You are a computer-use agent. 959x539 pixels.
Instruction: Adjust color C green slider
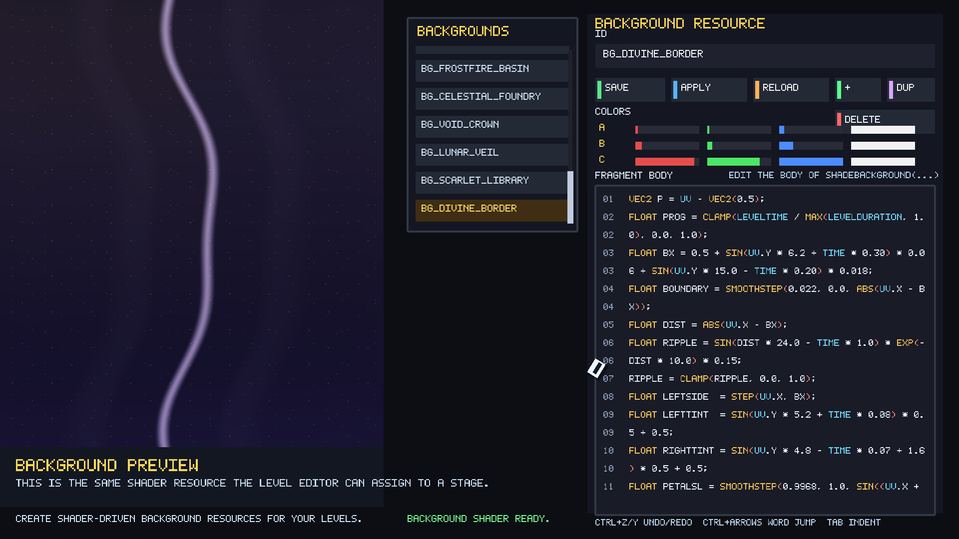739,162
